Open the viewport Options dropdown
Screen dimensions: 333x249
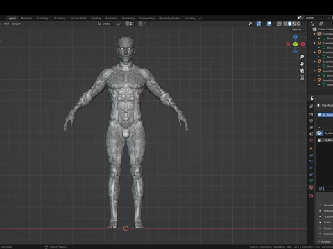pos(298,30)
